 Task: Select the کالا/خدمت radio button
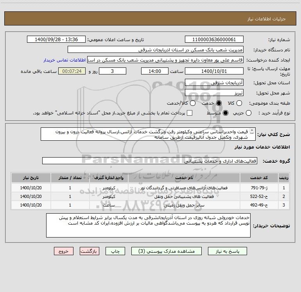193,103
